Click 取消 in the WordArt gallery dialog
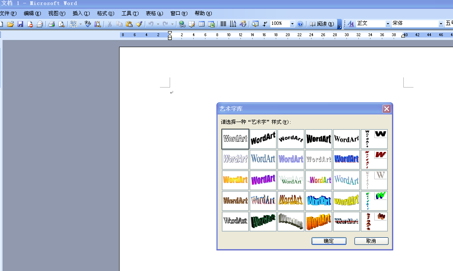The width and height of the screenshot is (453, 271). 371,241
